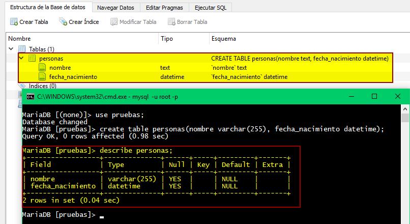This screenshot has width=410, height=224.
Task: Click the cmd scrollbar up arrow
Action: coord(405,108)
